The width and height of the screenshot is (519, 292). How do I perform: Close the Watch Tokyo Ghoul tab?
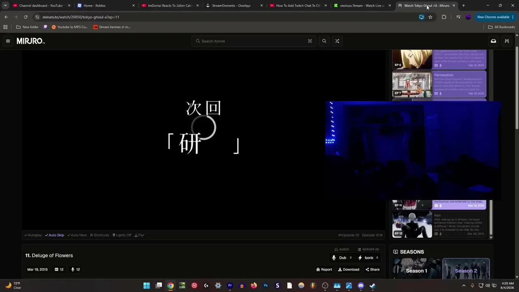(x=454, y=6)
